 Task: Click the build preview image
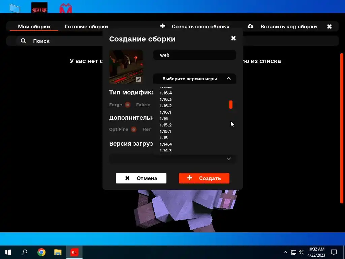point(126,67)
